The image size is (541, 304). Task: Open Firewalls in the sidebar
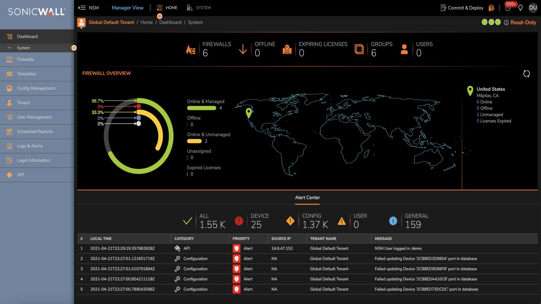coord(37,60)
